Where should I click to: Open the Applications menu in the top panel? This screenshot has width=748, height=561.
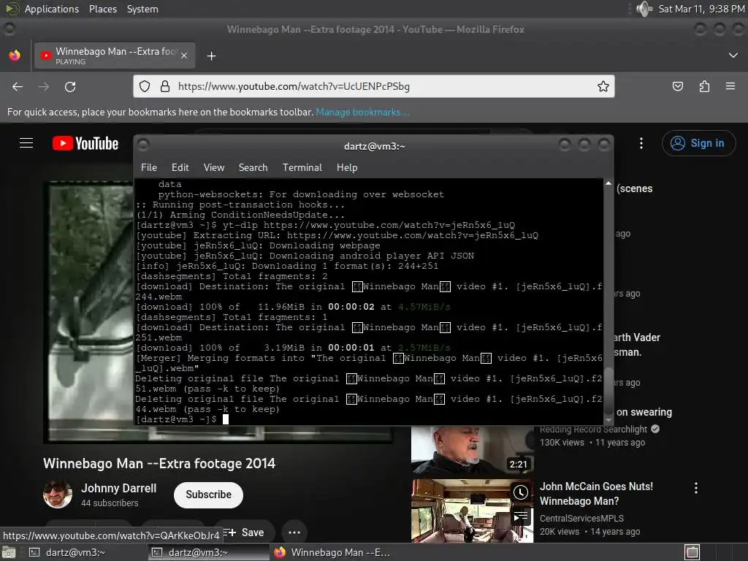pyautogui.click(x=52, y=9)
